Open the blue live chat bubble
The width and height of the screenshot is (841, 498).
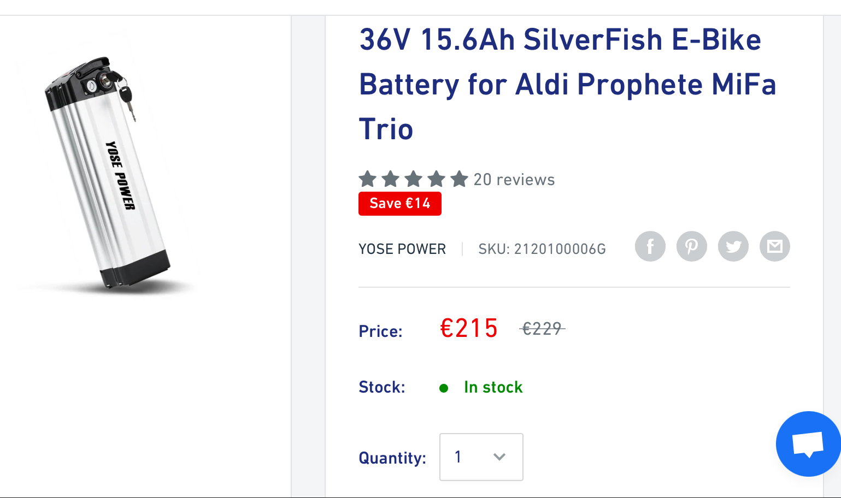(808, 444)
